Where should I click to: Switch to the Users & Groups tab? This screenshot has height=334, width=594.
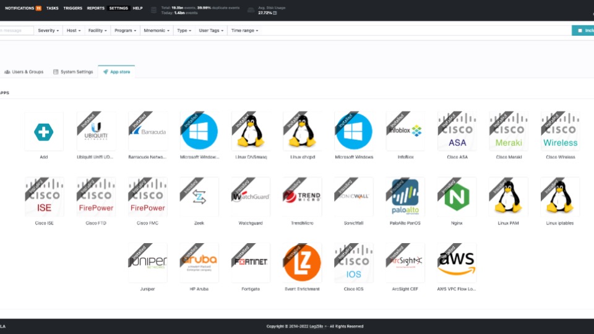coord(24,72)
